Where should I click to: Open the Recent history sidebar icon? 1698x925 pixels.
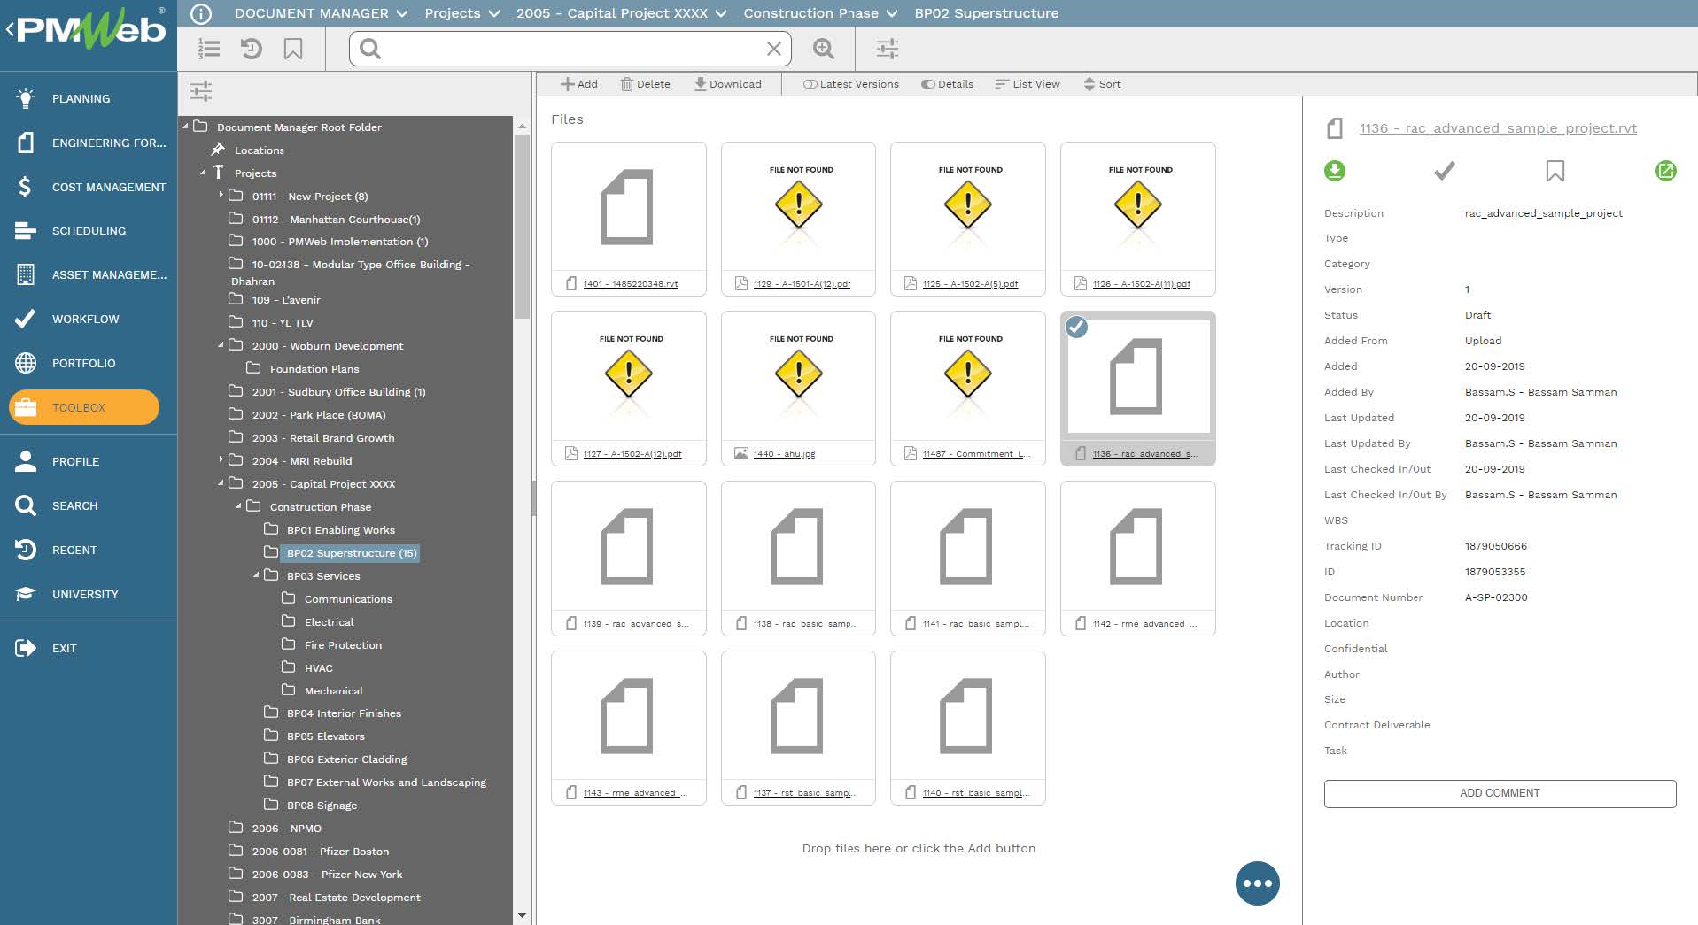pos(26,550)
